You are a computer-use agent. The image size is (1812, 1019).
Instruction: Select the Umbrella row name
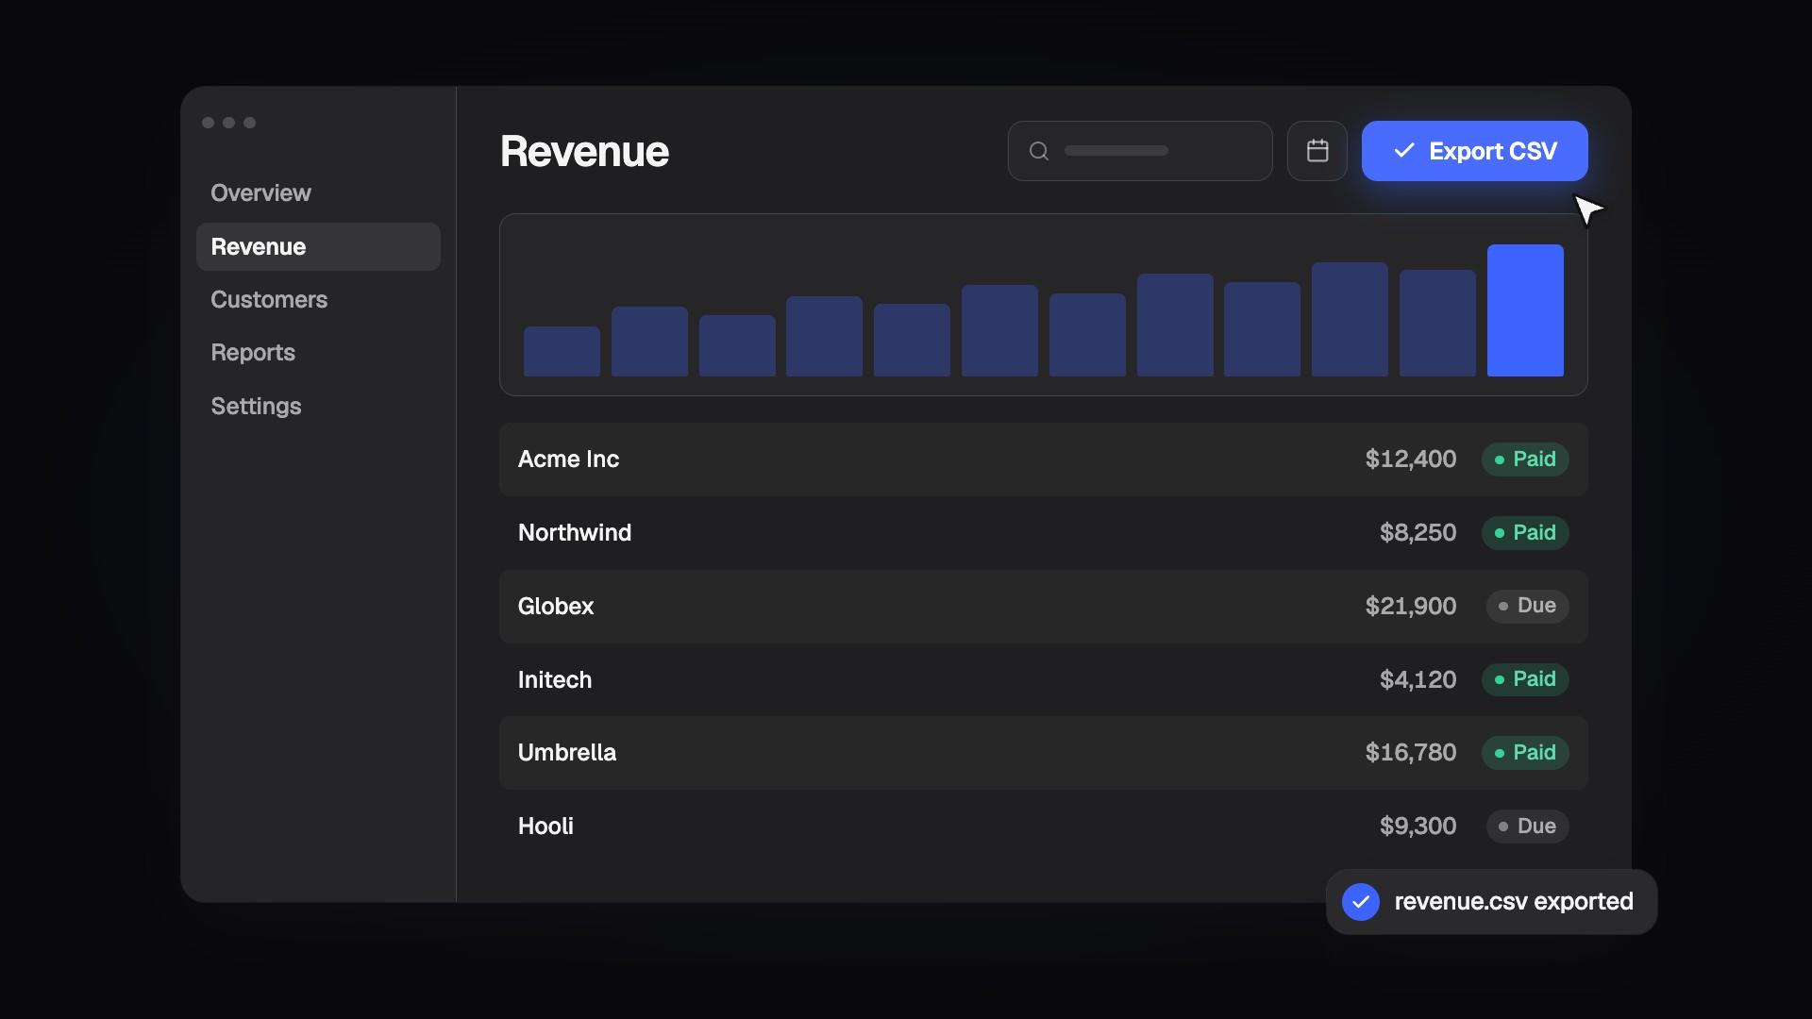tap(567, 753)
